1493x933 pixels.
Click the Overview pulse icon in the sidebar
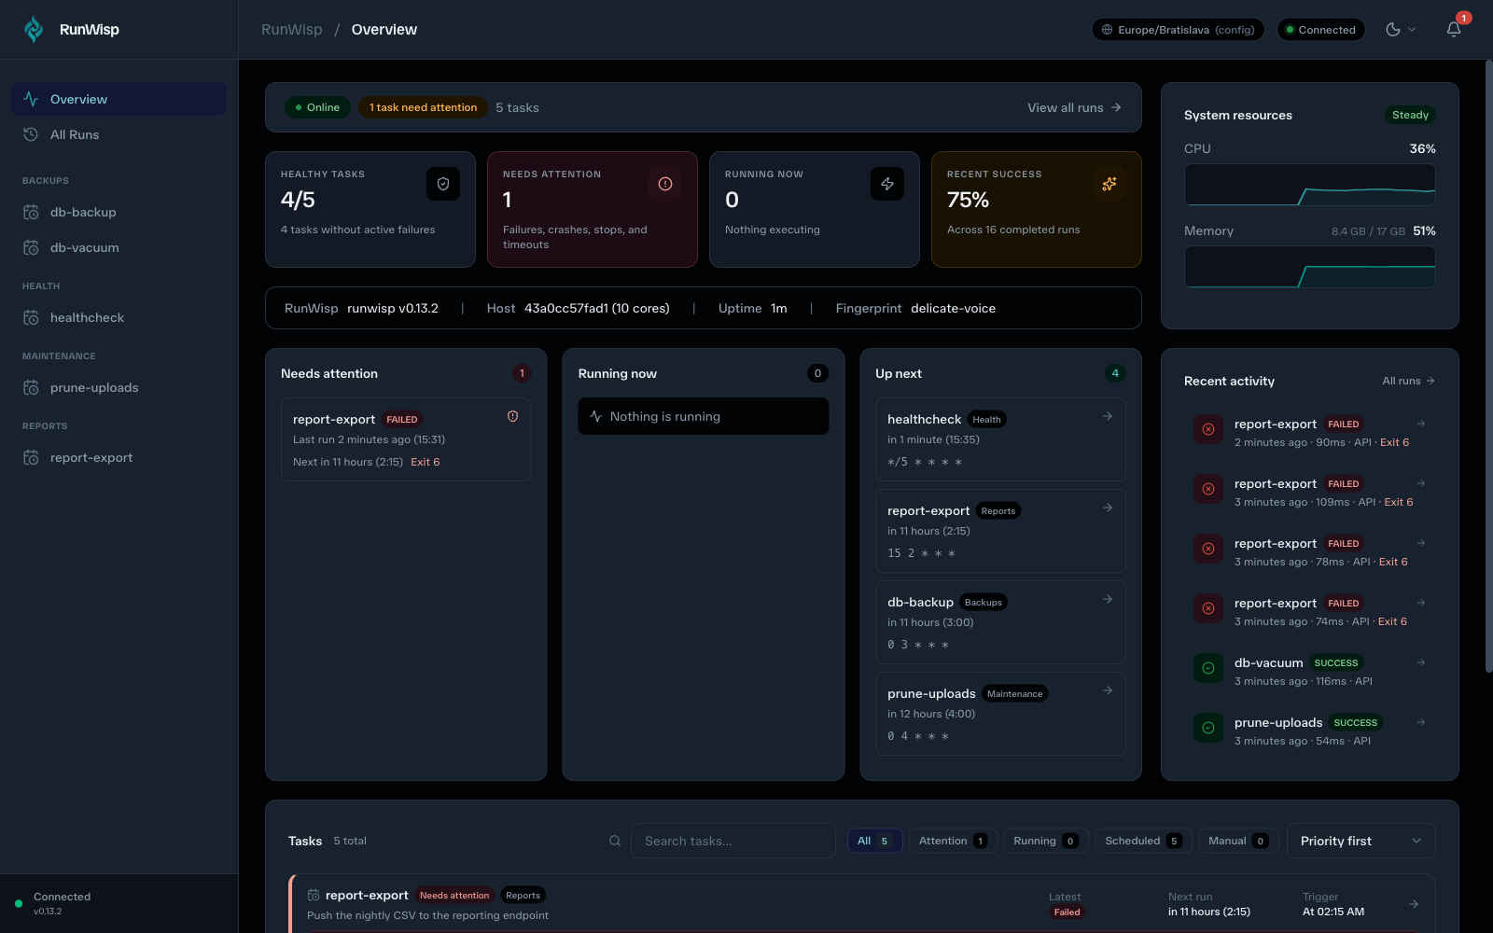pyautogui.click(x=31, y=99)
